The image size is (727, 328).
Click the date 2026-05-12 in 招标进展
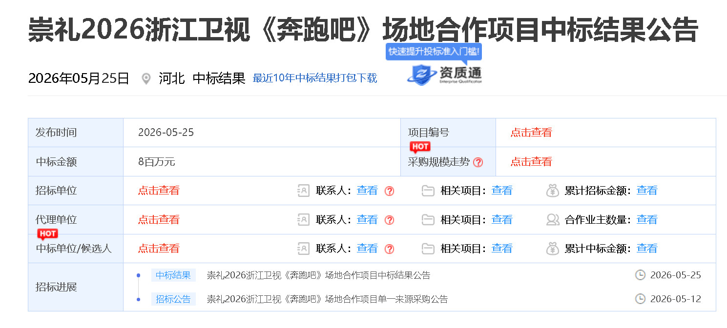(x=676, y=299)
